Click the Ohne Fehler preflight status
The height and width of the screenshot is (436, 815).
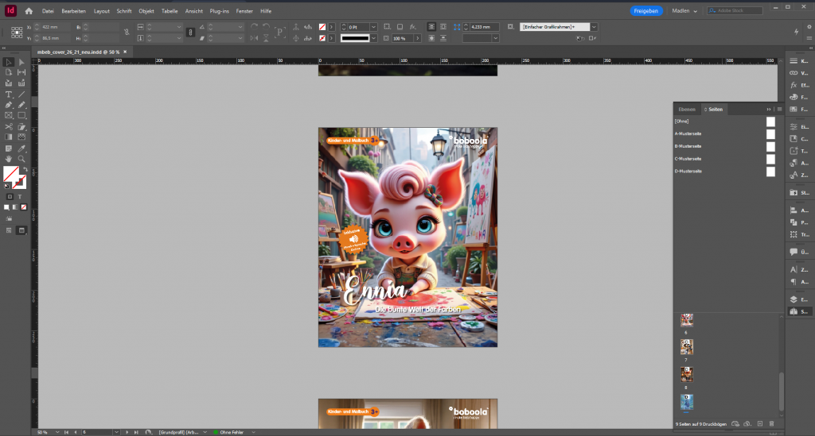(232, 432)
